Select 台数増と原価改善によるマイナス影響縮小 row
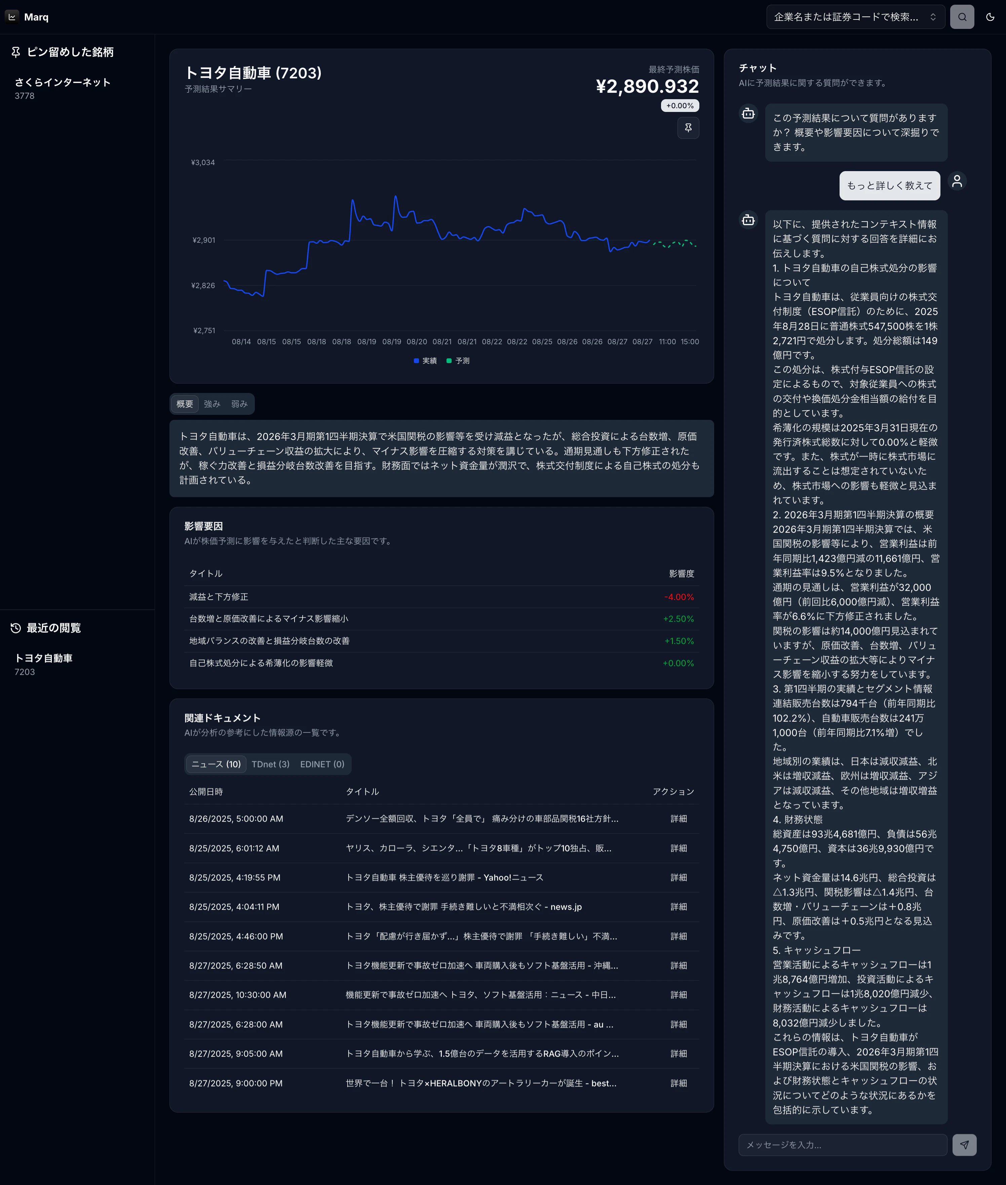 [441, 619]
